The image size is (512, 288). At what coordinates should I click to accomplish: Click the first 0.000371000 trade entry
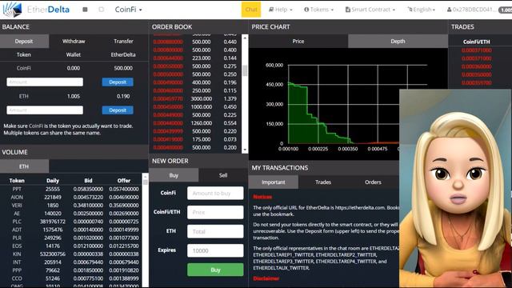click(477, 50)
